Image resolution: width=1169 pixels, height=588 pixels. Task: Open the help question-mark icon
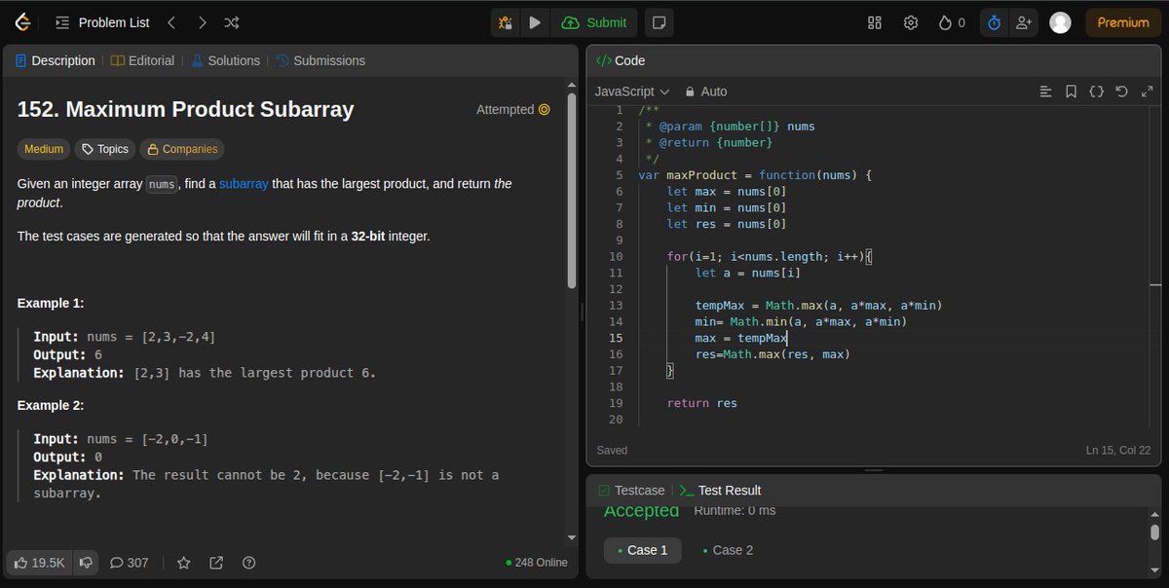(249, 563)
